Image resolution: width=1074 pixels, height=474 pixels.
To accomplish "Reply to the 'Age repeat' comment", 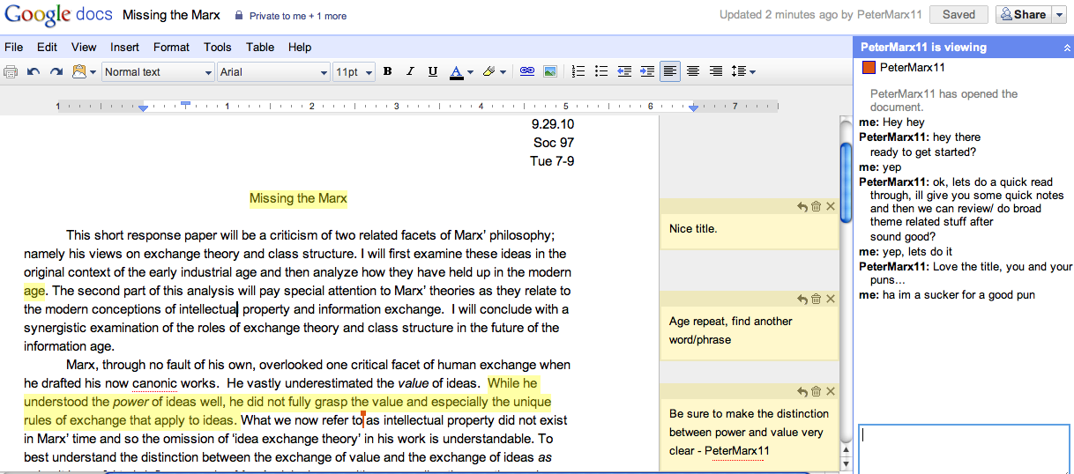I will (x=802, y=300).
